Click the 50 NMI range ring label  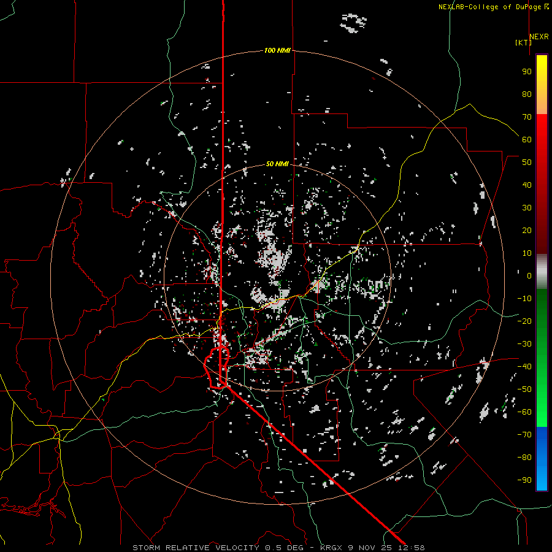pyautogui.click(x=277, y=164)
